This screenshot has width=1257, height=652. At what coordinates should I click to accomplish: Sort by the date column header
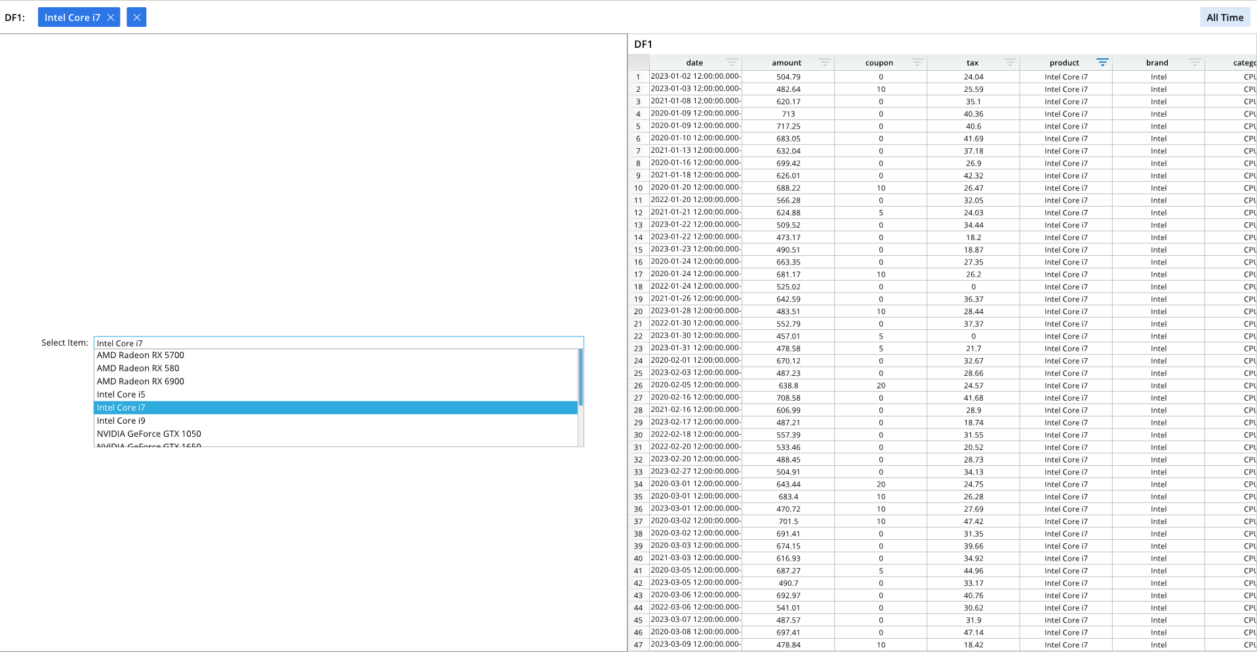[x=694, y=63]
